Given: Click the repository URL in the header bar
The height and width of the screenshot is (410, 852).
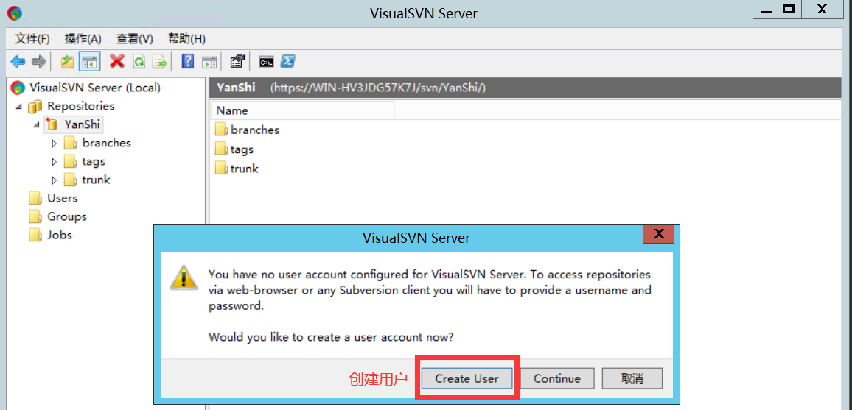Looking at the screenshot, I should pos(377,88).
